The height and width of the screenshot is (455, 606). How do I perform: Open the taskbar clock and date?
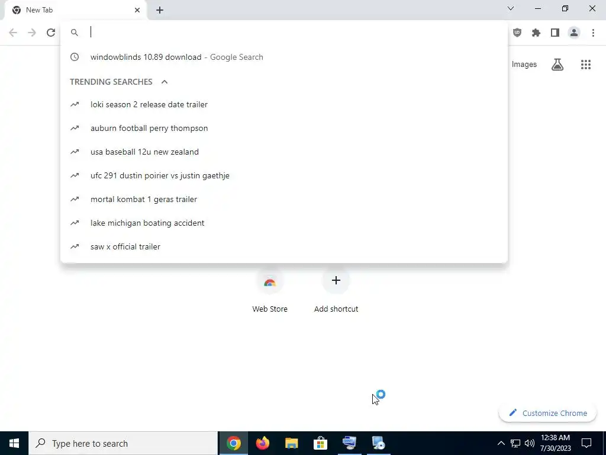tap(555, 443)
